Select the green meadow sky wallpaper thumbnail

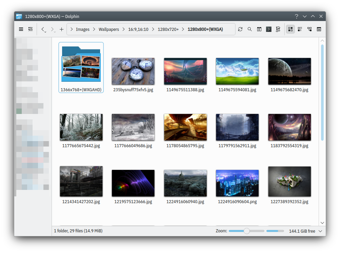coord(237,71)
